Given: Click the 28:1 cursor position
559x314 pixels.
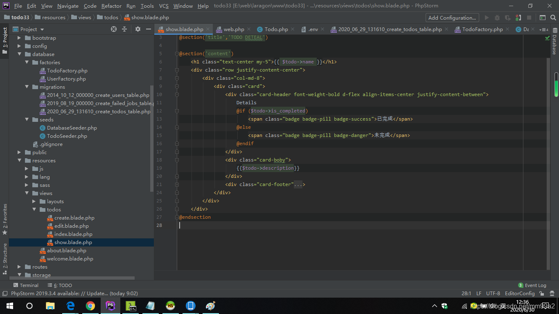Looking at the screenshot, I should click(466, 294).
